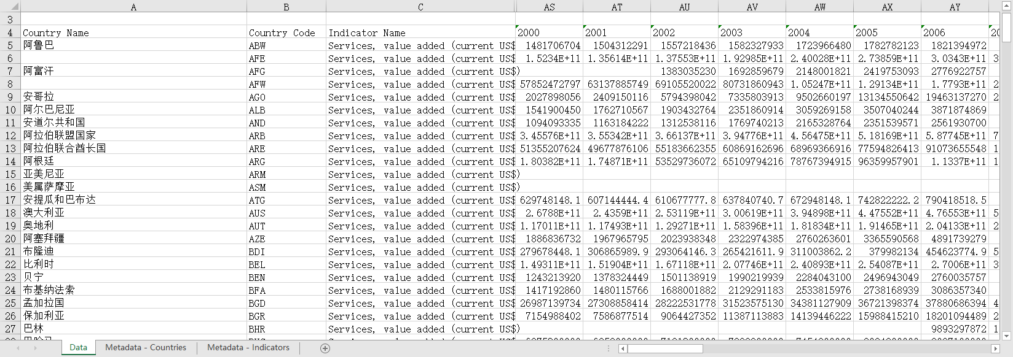1013x357 pixels.
Task: Click the cell containing 阿鲁巴
Action: click(133, 45)
